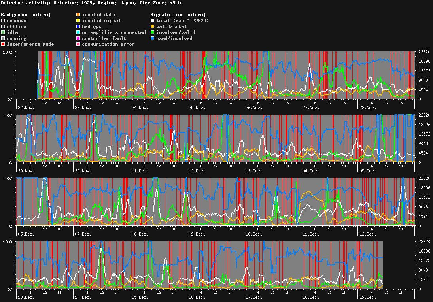This screenshot has width=433, height=302.
Task: Select the 11.Dec. date marker
Action: pos(311,234)
